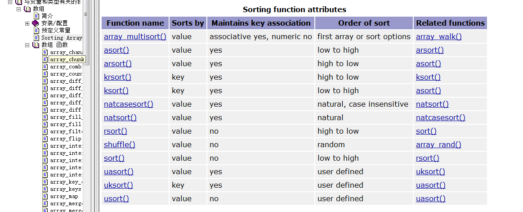
Task: Click the page icon next to array_map
Action: tap(45, 196)
